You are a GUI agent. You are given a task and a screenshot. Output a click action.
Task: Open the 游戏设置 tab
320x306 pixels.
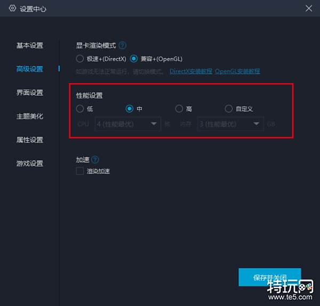30,163
